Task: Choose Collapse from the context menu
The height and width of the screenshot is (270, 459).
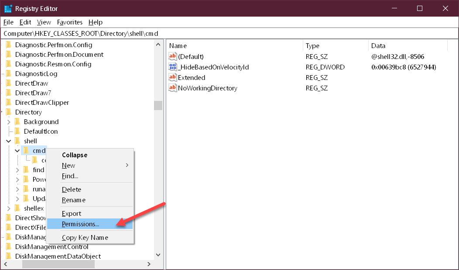Action: click(x=90, y=155)
